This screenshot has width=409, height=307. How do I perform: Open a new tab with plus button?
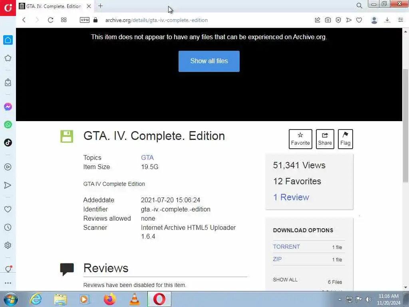(100, 6)
